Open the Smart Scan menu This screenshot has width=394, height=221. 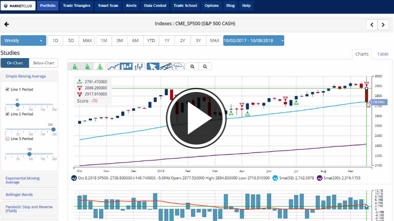point(108,5)
